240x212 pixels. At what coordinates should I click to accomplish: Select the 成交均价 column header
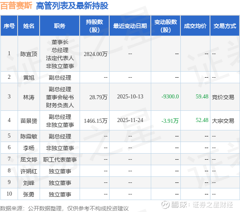tap(195, 26)
